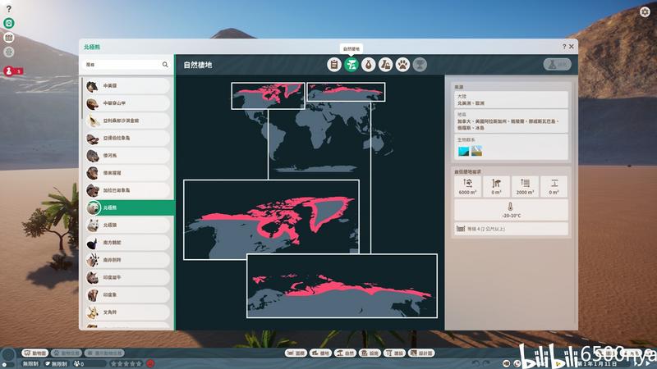Open the 動物園 zoo button bottom-left
Viewport: 657px width, 369px height.
pyautogui.click(x=34, y=353)
